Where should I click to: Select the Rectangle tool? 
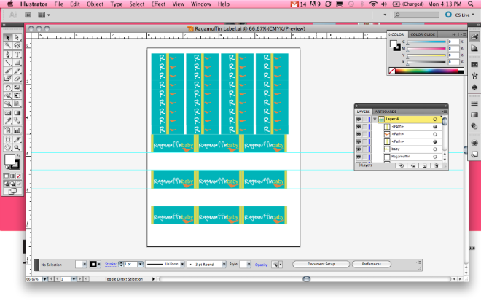click(x=17, y=63)
